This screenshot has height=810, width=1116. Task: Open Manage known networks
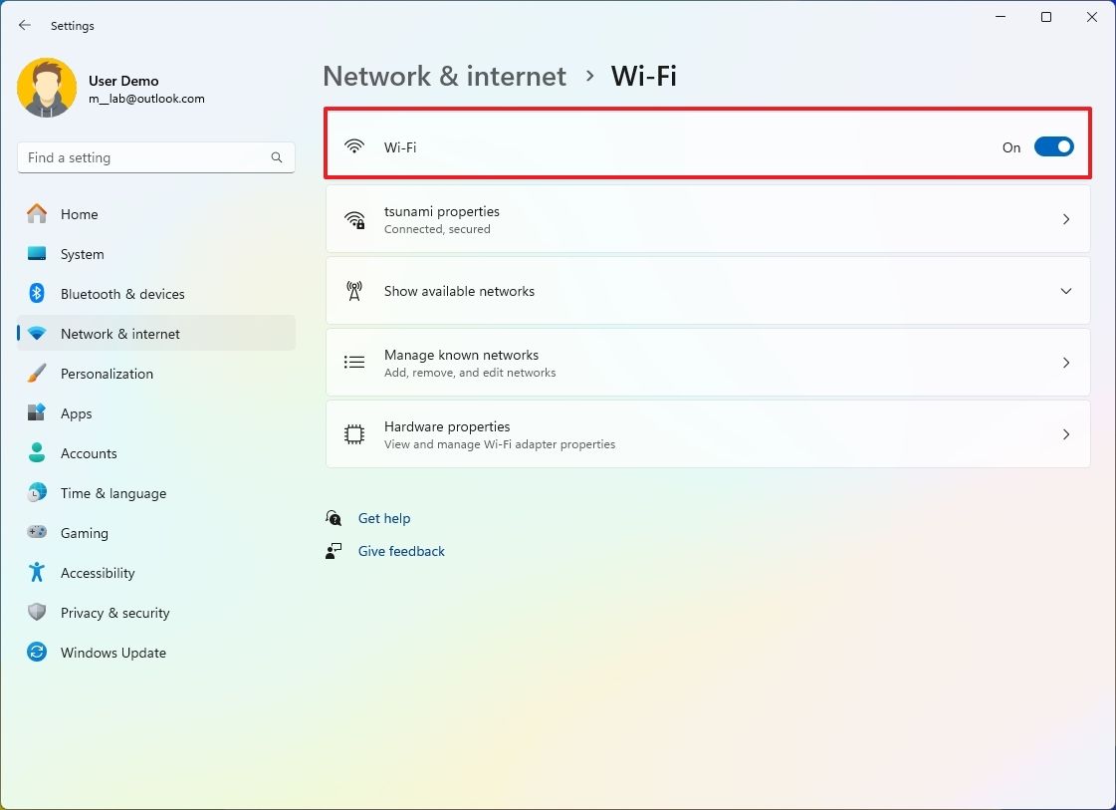click(1065, 363)
